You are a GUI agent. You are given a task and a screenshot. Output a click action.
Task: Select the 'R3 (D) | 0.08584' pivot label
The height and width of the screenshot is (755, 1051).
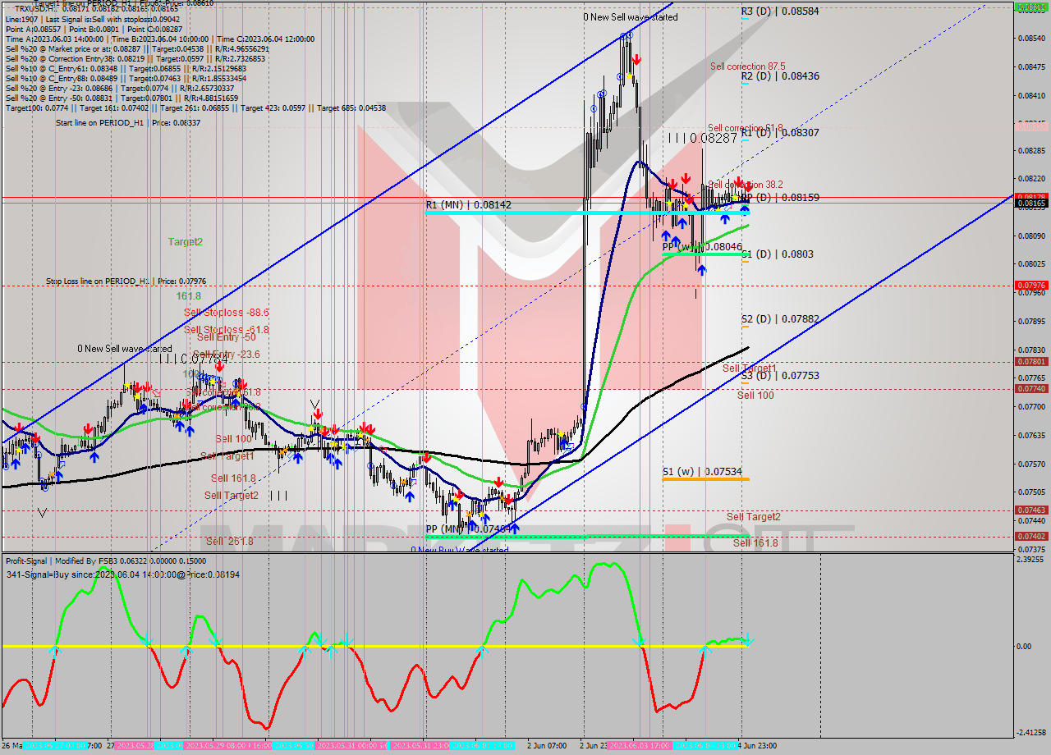click(x=780, y=9)
